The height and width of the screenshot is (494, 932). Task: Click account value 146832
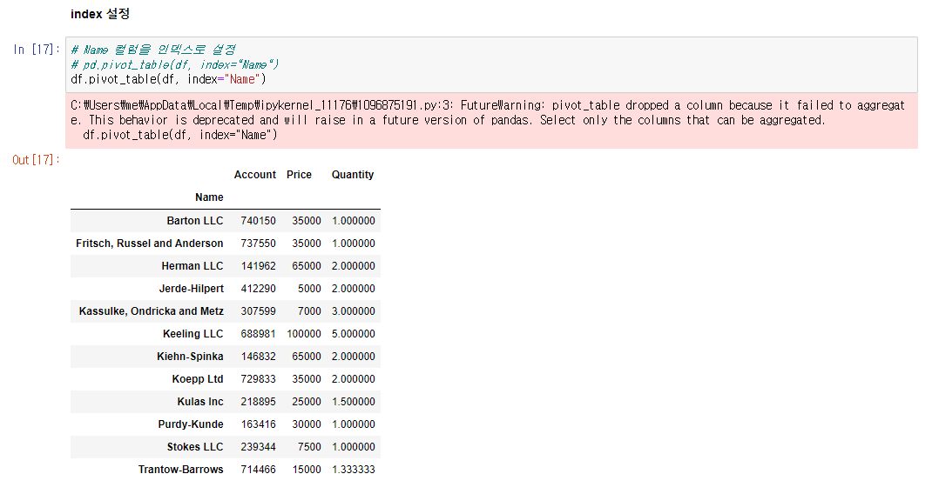258,356
